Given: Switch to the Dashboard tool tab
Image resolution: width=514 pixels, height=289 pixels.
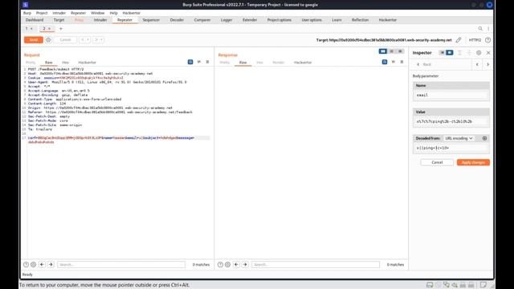Looking at the screenshot, I should 35,20.
